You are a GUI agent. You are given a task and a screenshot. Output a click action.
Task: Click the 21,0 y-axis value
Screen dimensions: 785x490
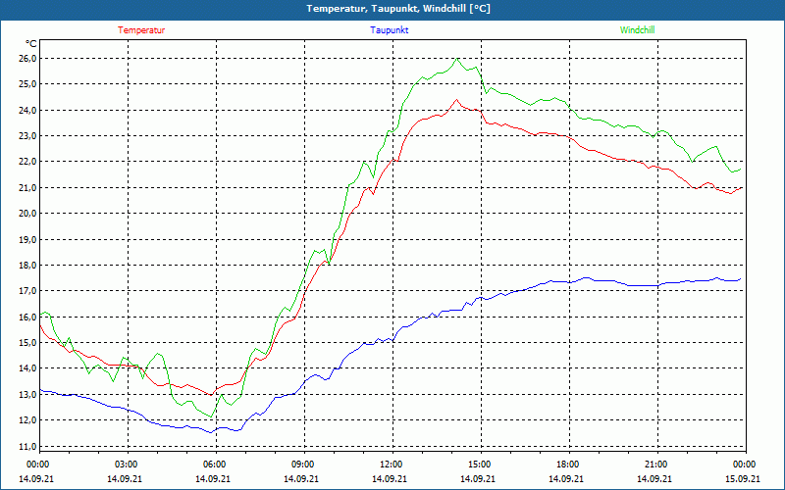pyautogui.click(x=28, y=187)
